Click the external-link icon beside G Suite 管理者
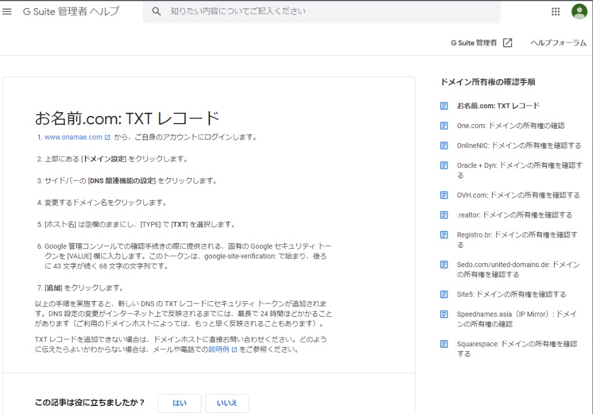Screen dimensions: 593x414 tap(507, 42)
